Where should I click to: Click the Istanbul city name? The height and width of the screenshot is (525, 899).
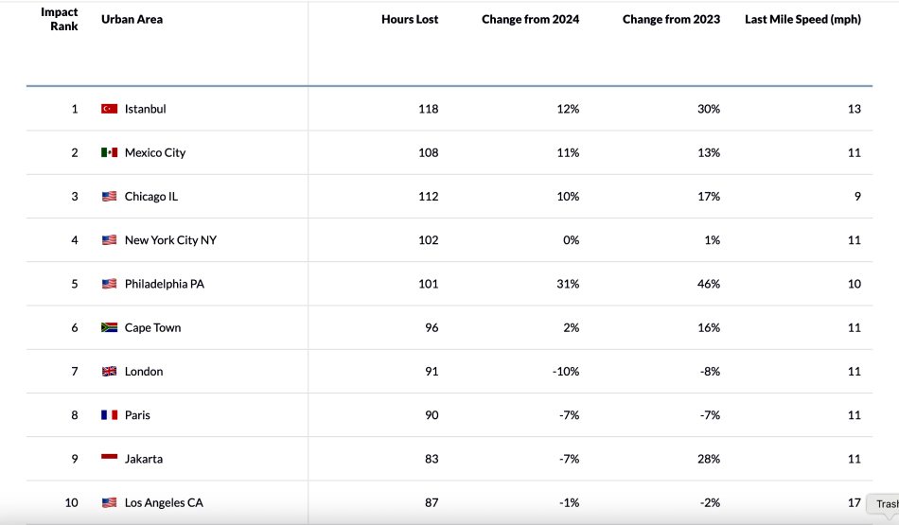pos(145,109)
